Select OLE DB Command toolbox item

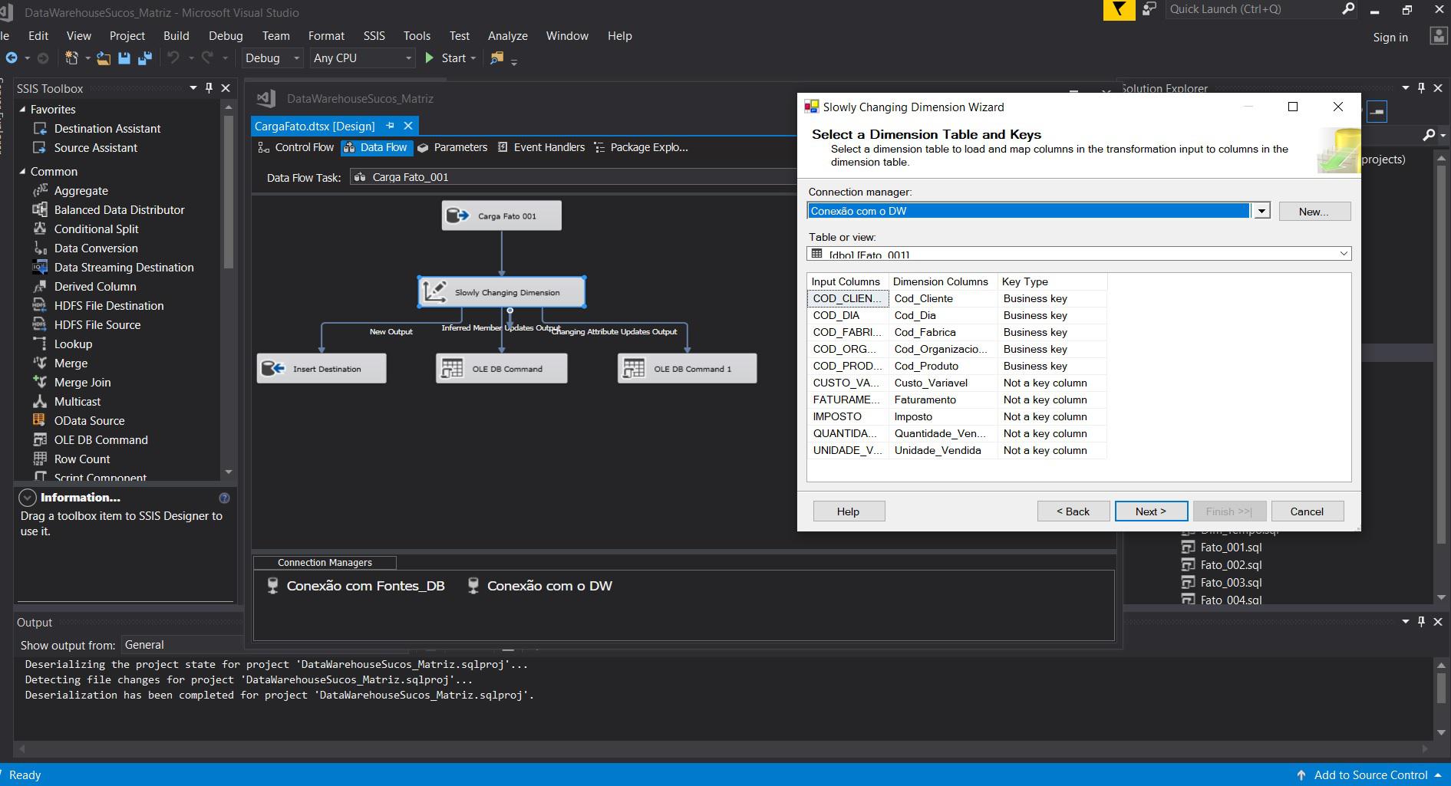[101, 440]
